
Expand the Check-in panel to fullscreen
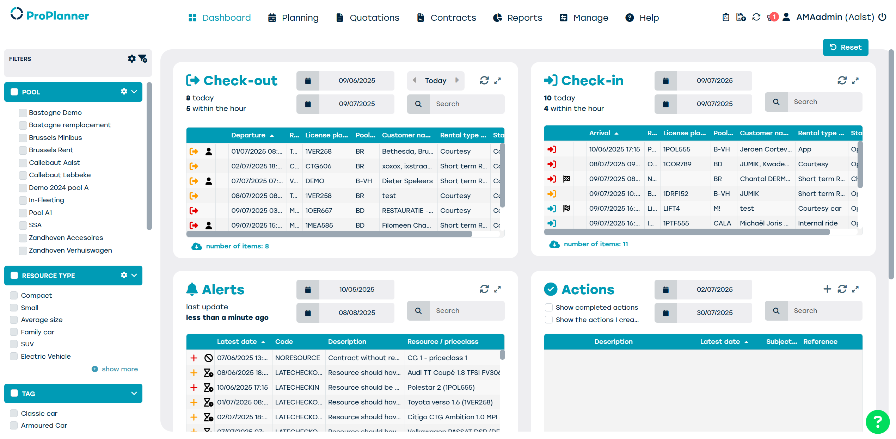coord(855,81)
